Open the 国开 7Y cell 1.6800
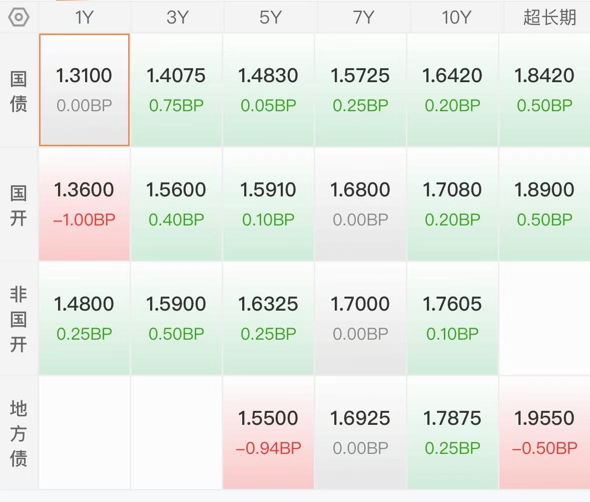This screenshot has height=502, width=590. 360,204
